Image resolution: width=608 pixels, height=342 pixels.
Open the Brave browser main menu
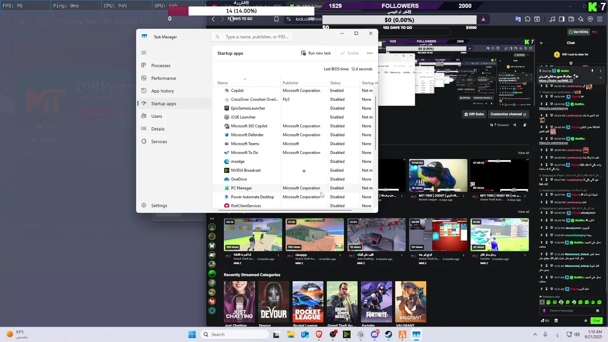(600, 19)
